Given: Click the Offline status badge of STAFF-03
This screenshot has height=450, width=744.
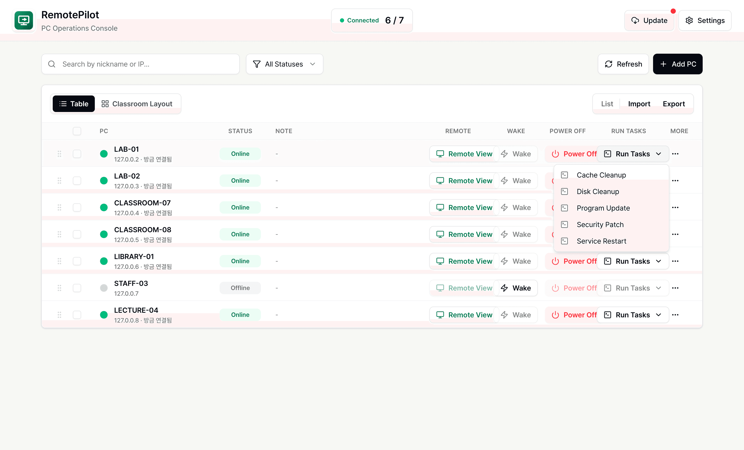Looking at the screenshot, I should point(240,288).
